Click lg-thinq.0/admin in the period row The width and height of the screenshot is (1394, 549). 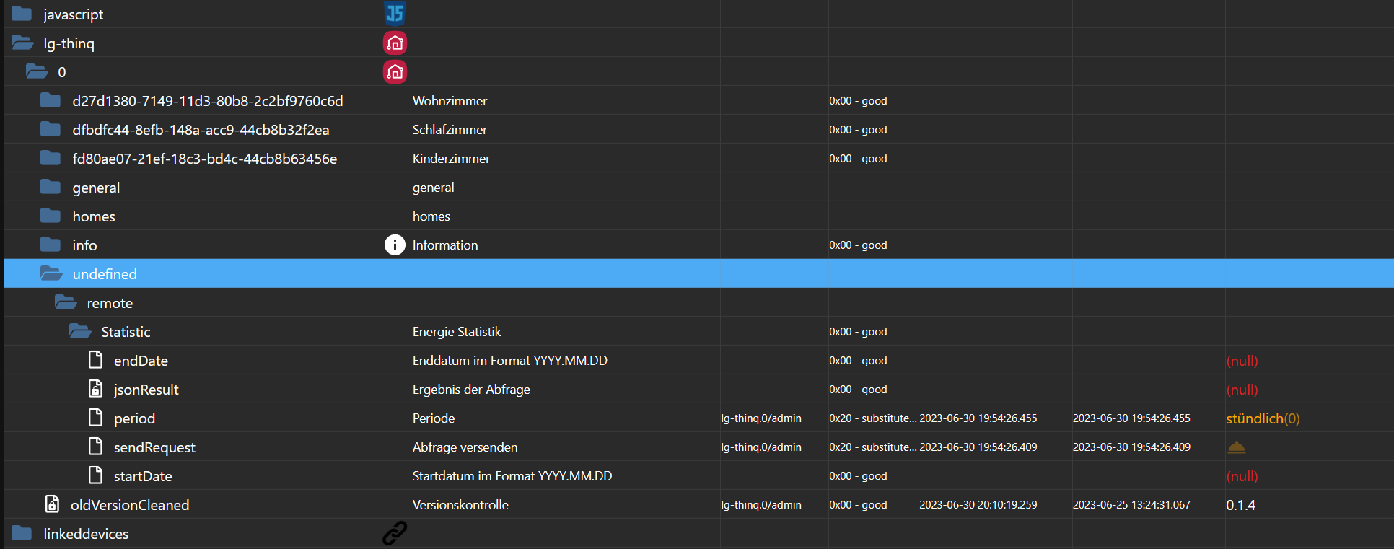pyautogui.click(x=761, y=418)
